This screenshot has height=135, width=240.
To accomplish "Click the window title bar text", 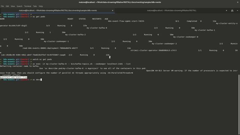I will pos(120,2).
